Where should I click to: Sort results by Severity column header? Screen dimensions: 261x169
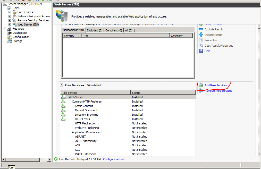tap(72, 36)
